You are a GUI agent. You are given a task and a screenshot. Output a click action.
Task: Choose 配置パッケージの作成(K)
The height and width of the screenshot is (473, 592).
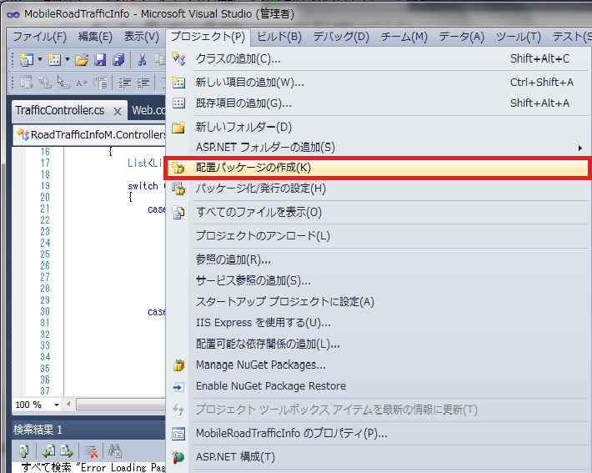click(x=378, y=168)
